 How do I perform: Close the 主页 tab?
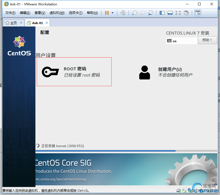pyautogui.click(x=21, y=23)
